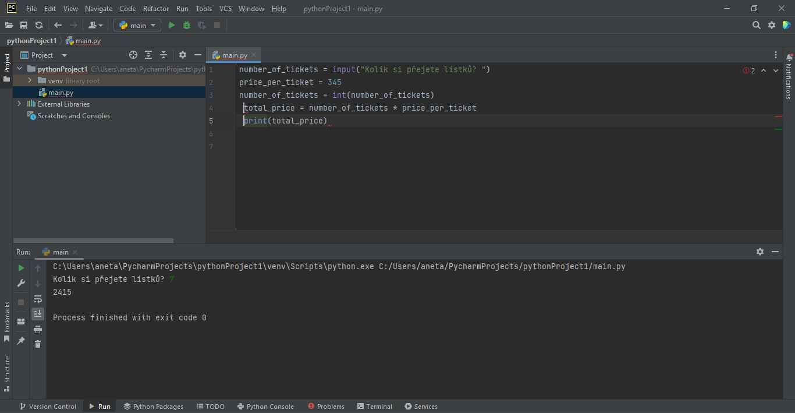795x413 pixels.
Task: Open the Python Console panel
Action: pyautogui.click(x=265, y=406)
